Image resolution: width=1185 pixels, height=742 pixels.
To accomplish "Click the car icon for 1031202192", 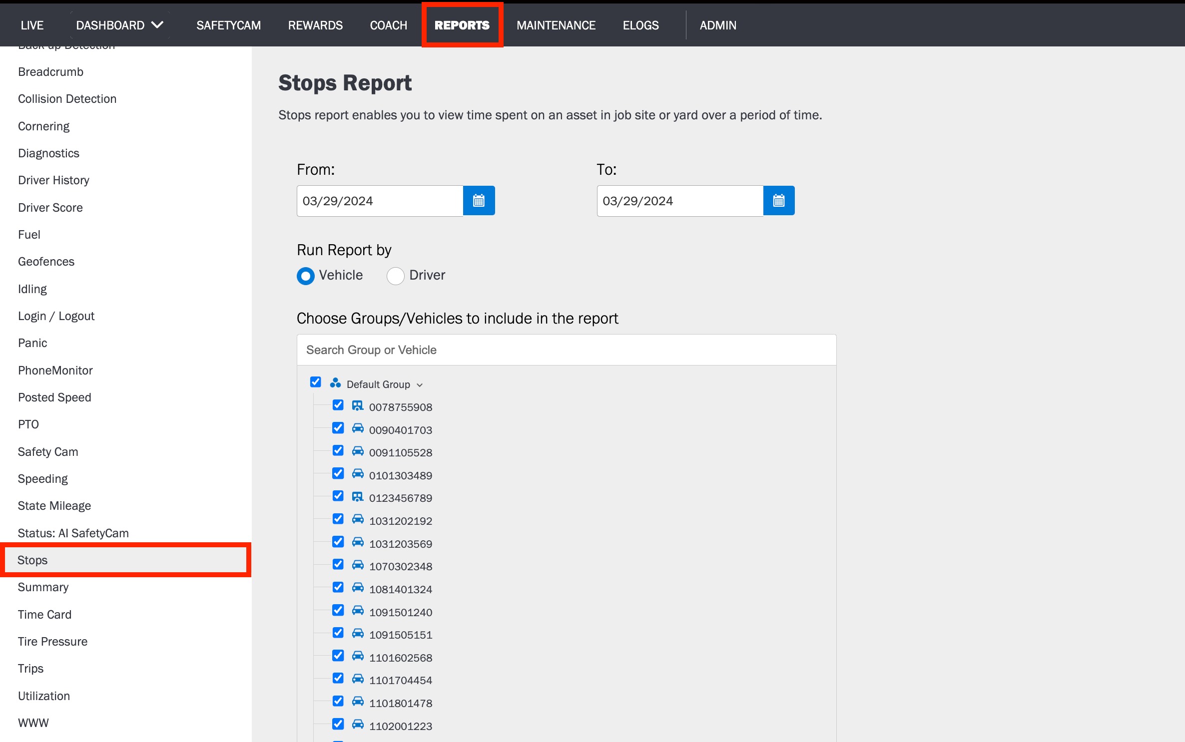I will (358, 519).
